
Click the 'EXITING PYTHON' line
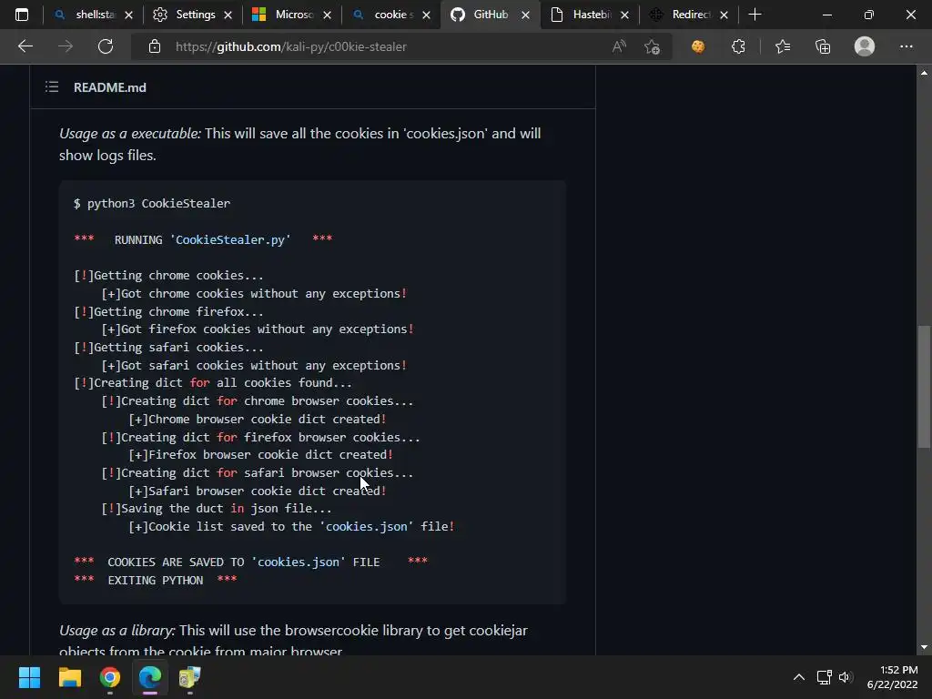click(x=155, y=580)
